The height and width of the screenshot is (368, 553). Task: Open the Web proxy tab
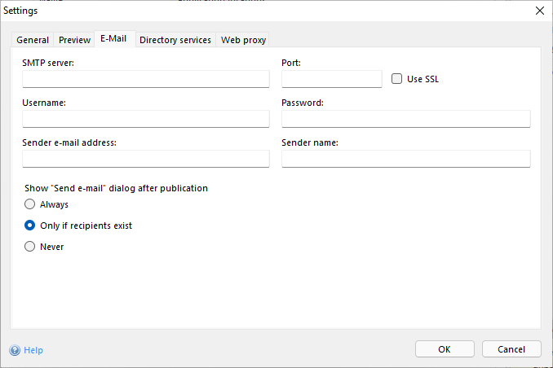pos(243,40)
